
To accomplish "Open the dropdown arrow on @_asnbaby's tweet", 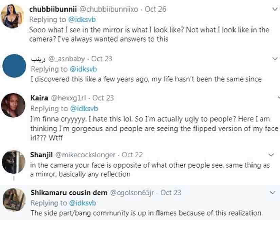I will pos(274,59).
